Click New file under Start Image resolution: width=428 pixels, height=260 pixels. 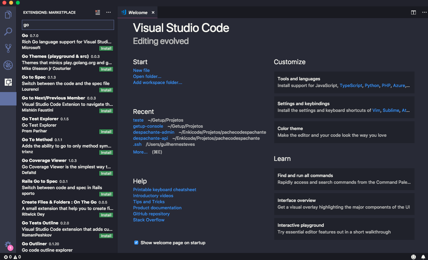[x=141, y=70]
